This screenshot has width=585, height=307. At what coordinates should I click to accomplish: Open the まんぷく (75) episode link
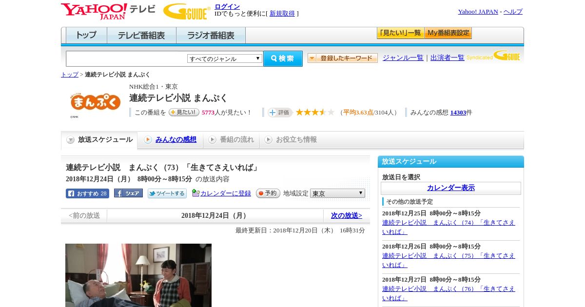448,260
